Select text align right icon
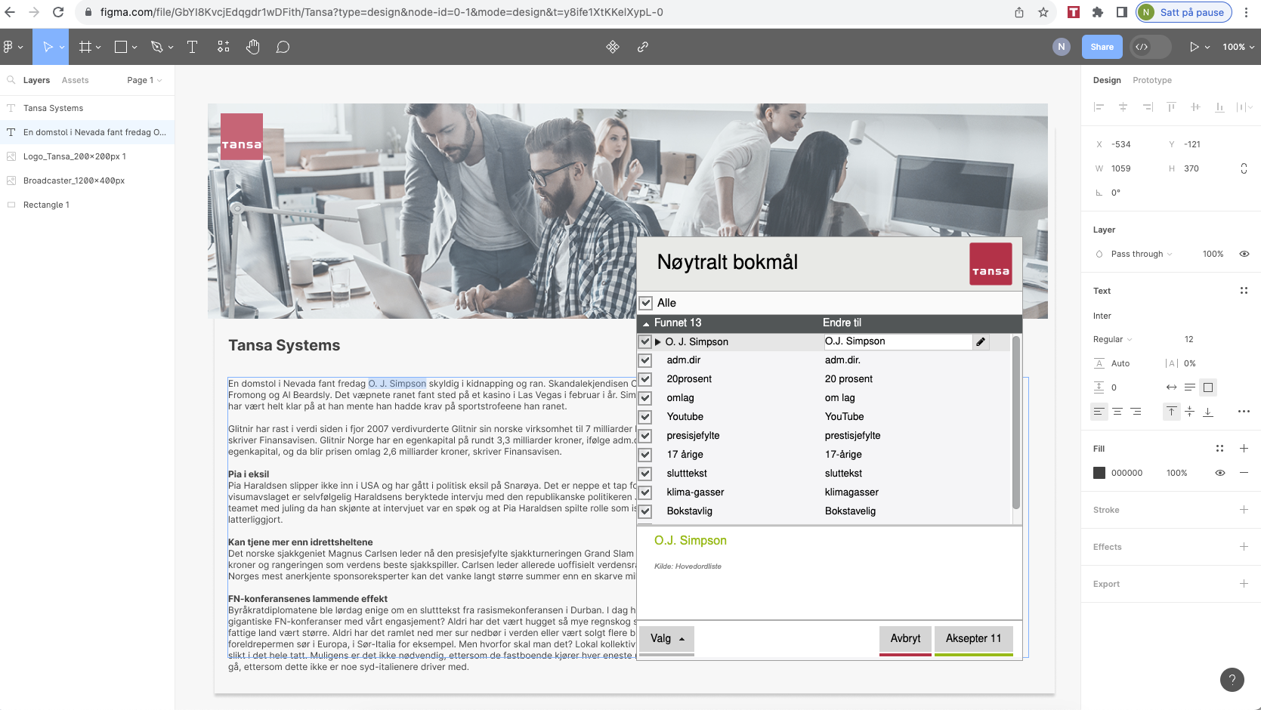This screenshot has height=710, width=1261. click(x=1136, y=412)
